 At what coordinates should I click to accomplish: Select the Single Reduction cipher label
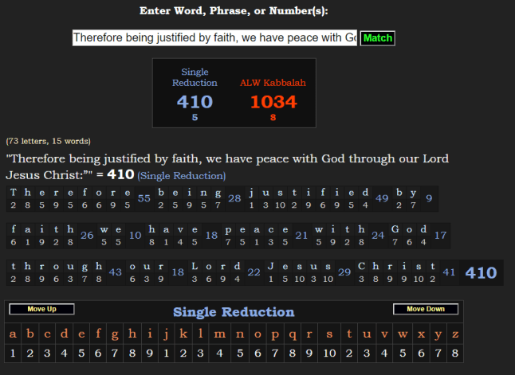coord(195,77)
